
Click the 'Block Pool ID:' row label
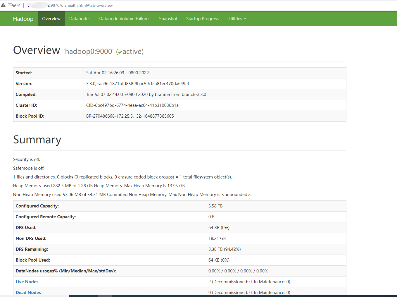[x=30, y=116]
